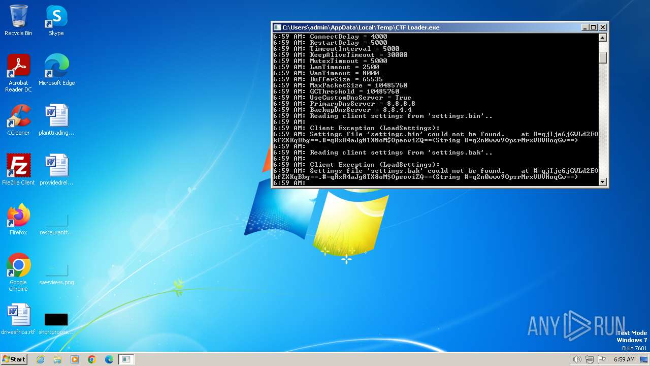Click the console vertical scroll thumb
The height and width of the screenshot is (366, 650).
603,57
